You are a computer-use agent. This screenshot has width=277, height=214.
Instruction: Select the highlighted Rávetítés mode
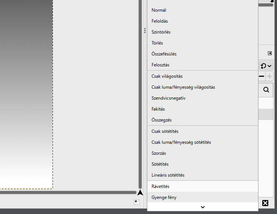(x=203, y=186)
